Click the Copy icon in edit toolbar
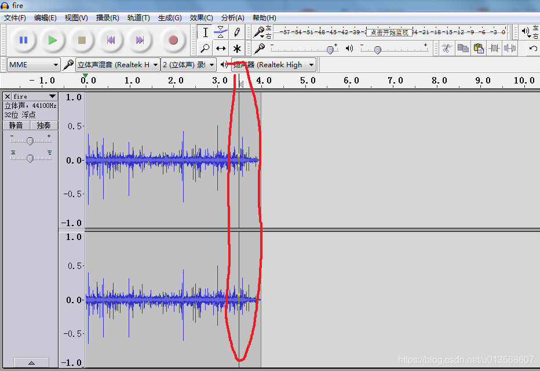The height and width of the screenshot is (371, 540). point(462,48)
